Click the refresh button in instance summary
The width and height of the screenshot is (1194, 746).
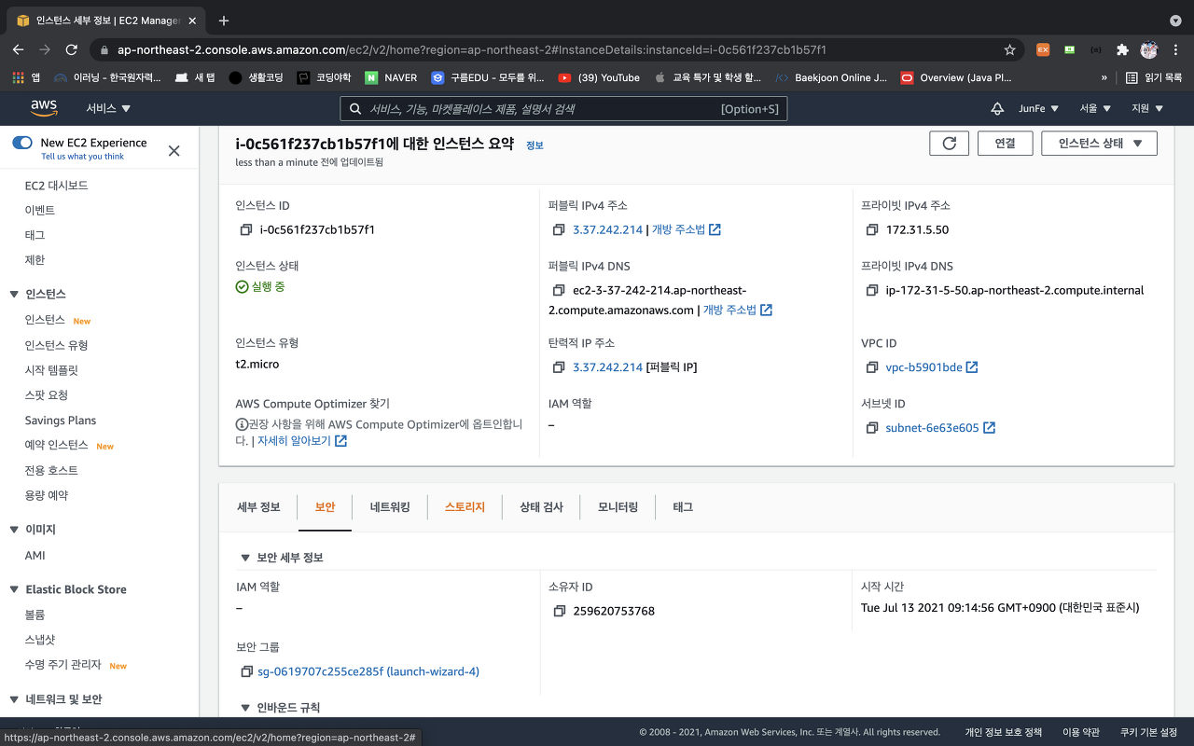pyautogui.click(x=950, y=143)
